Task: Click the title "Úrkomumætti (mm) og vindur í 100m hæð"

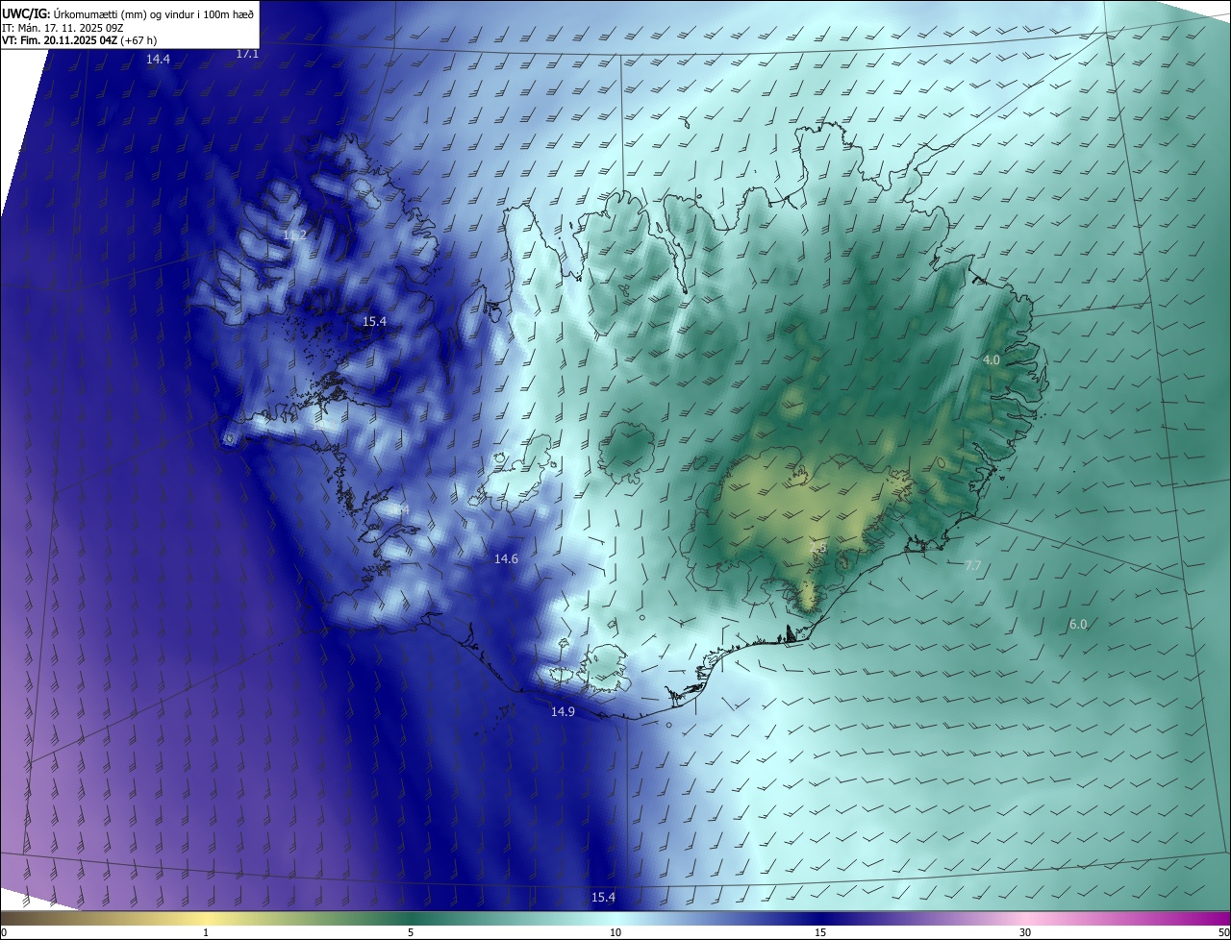Action: tap(153, 13)
